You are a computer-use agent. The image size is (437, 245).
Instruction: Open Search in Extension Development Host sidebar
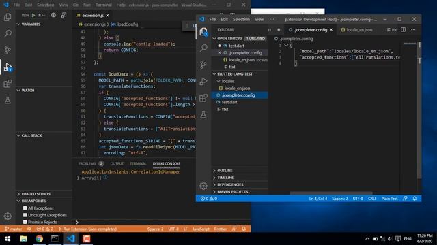(203, 48)
